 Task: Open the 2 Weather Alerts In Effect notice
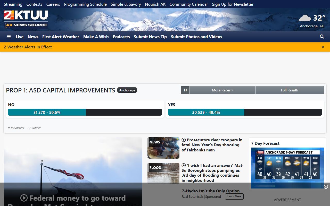pyautogui.click(x=28, y=47)
